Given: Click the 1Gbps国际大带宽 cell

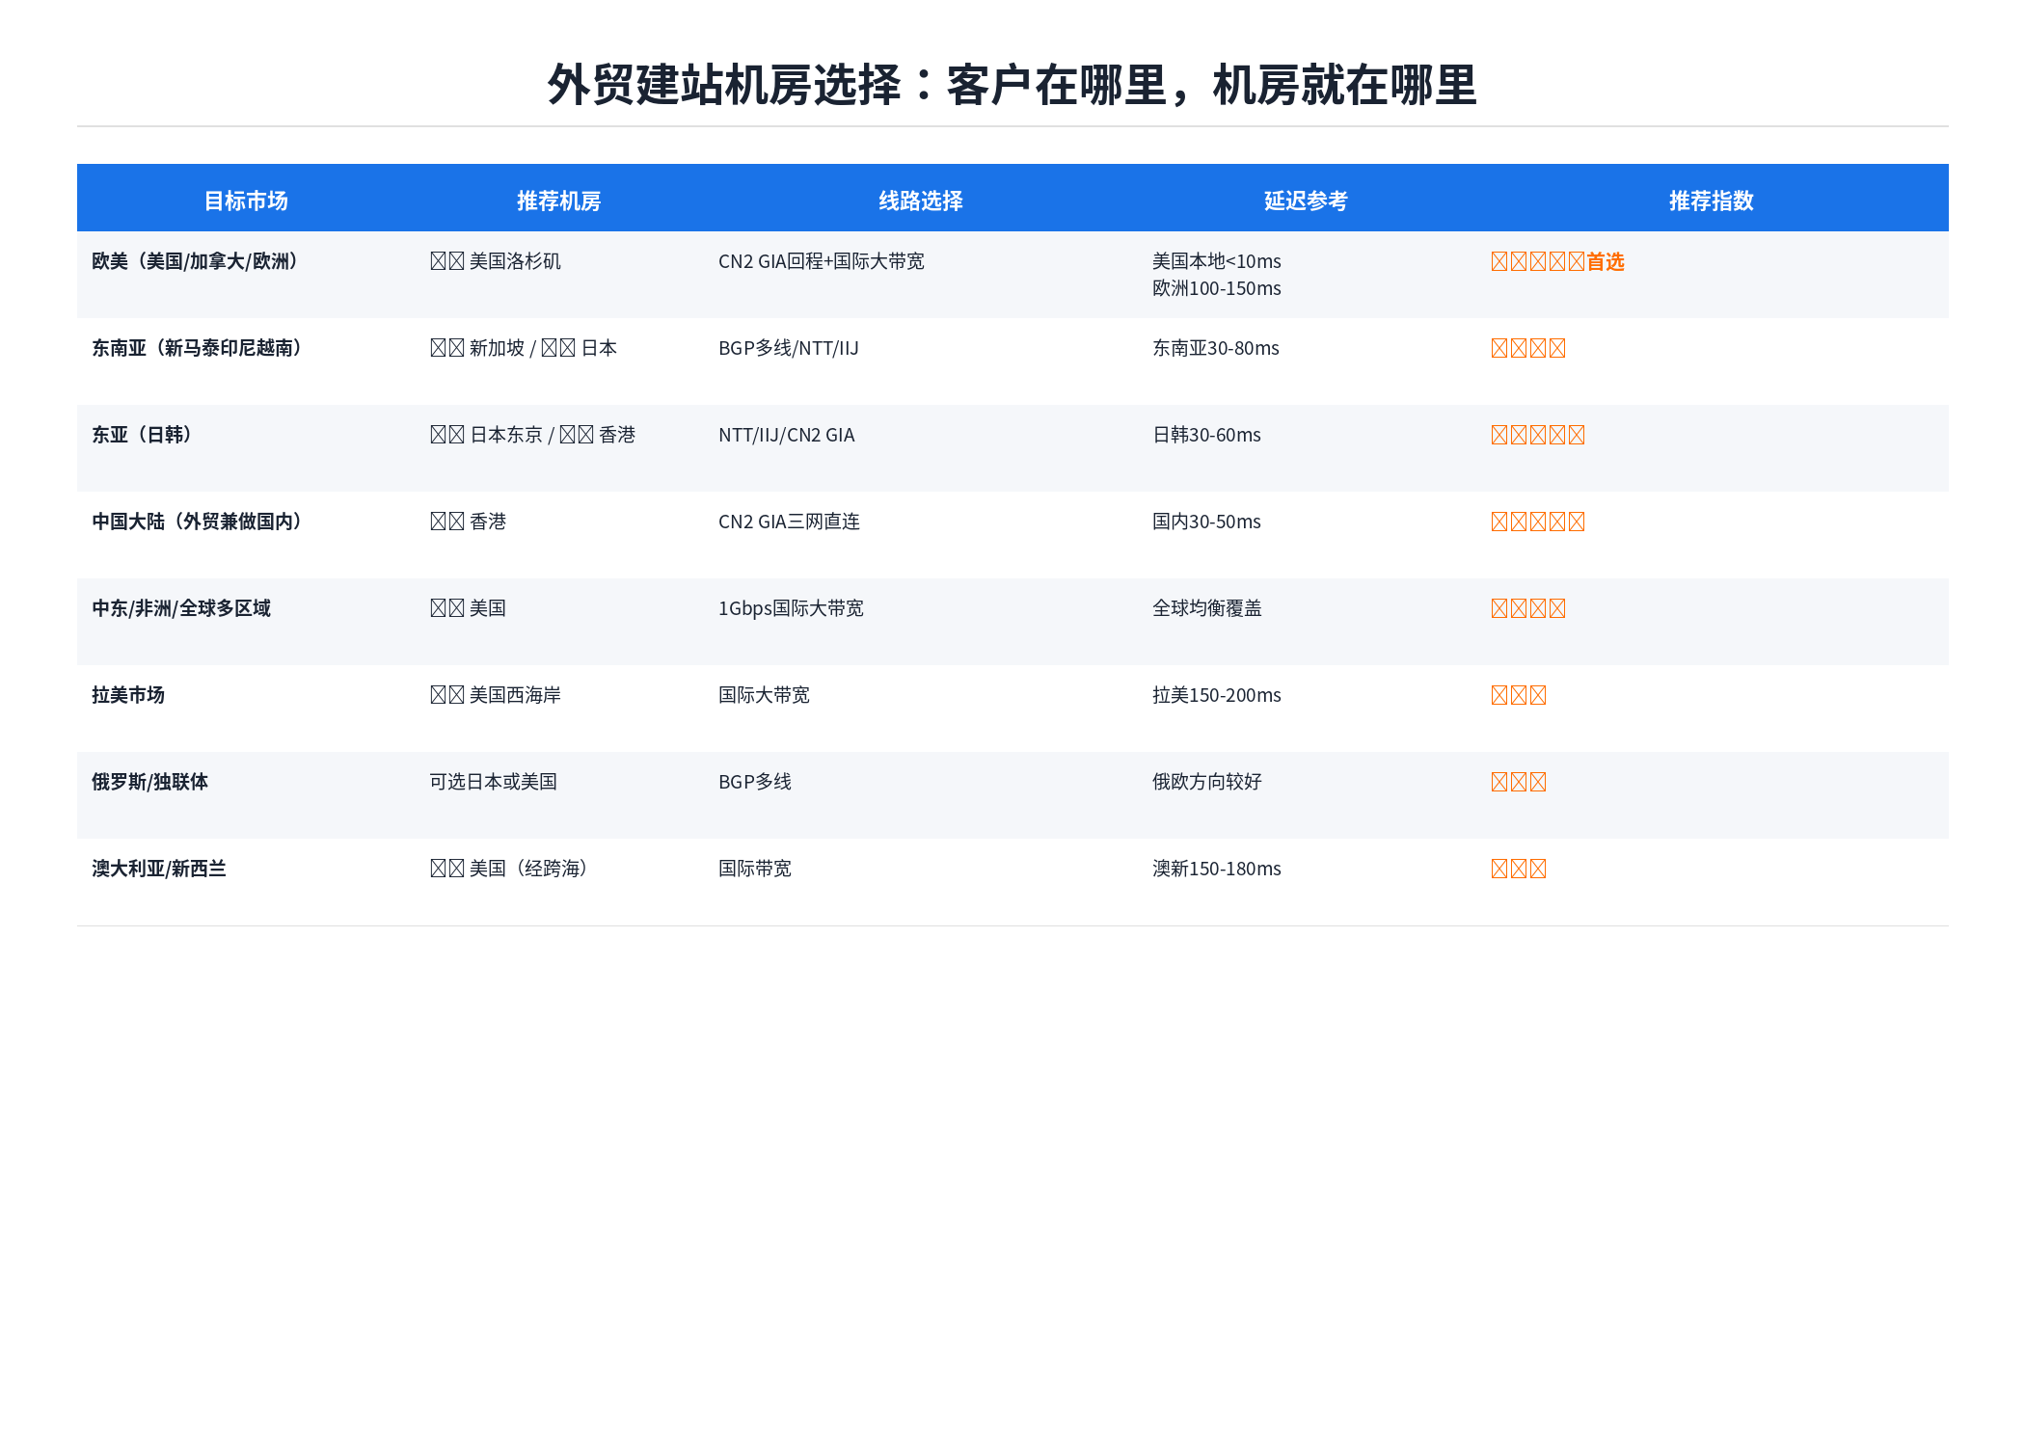Looking at the screenshot, I should tap(792, 608).
